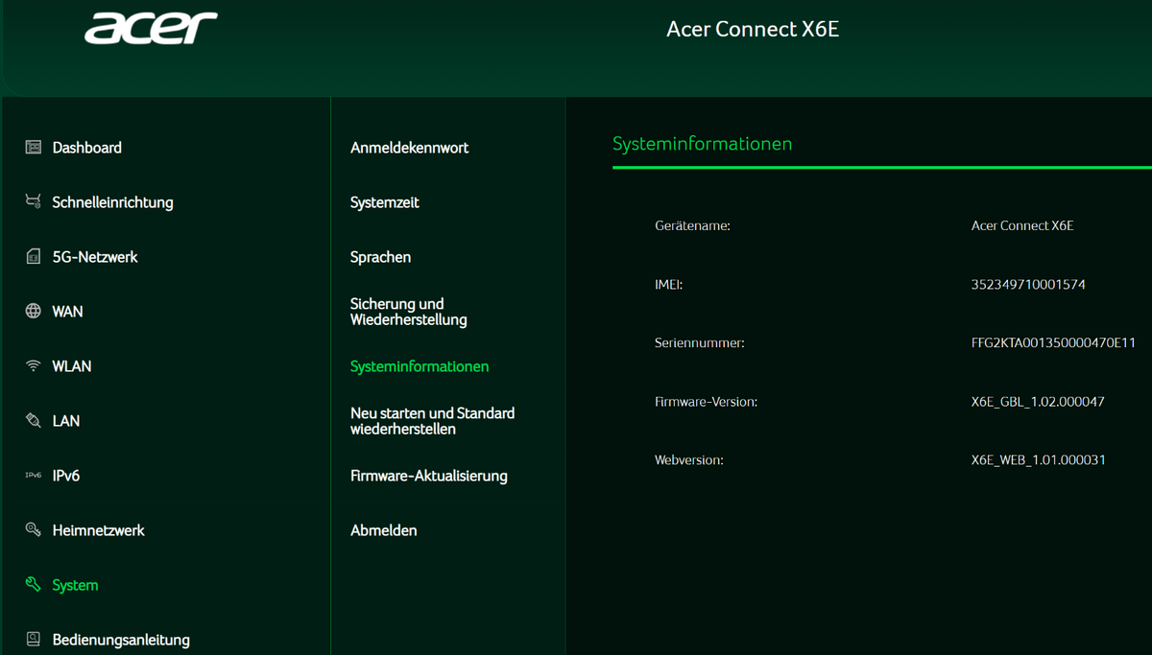The width and height of the screenshot is (1152, 655).
Task: Click the Gerätename label
Action: [x=693, y=226]
